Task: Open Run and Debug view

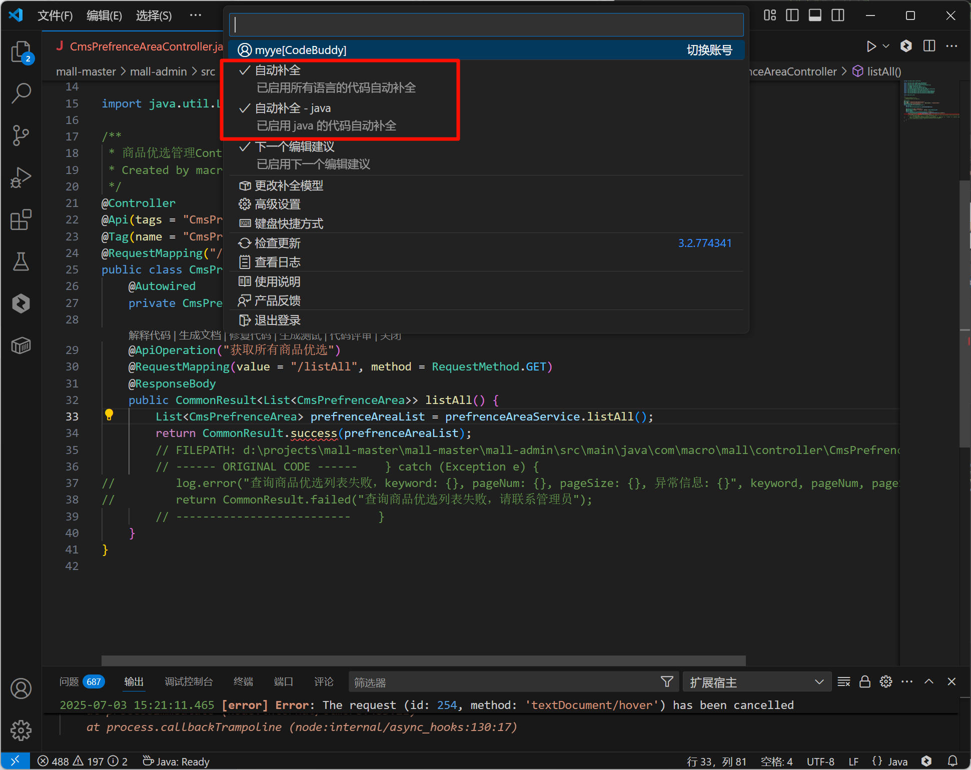Action: pos(21,177)
